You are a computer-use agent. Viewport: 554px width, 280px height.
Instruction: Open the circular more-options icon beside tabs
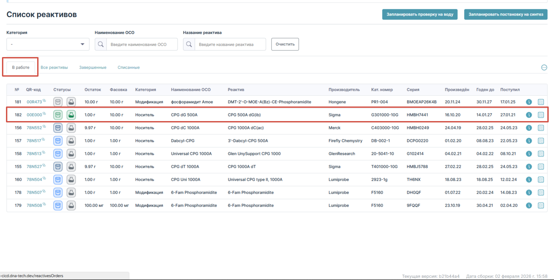pos(544,67)
